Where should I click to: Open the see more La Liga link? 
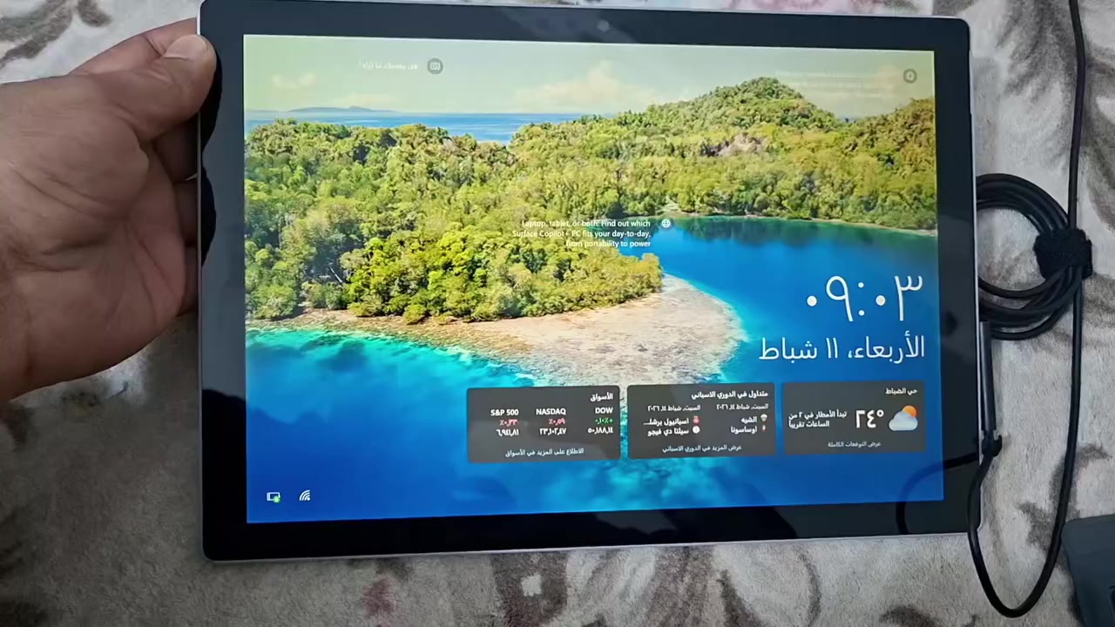pos(701,448)
